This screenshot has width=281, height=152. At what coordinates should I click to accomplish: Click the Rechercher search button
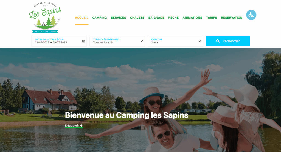click(x=228, y=41)
